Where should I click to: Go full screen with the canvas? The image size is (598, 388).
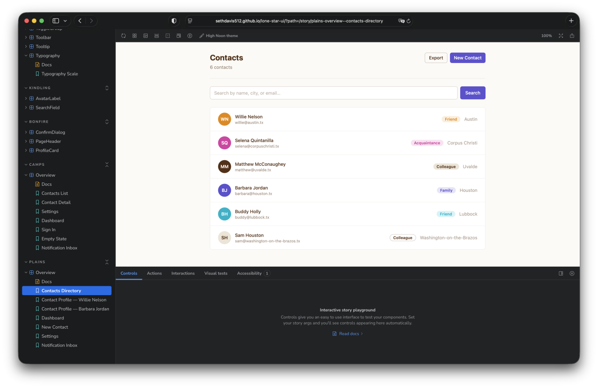(561, 35)
